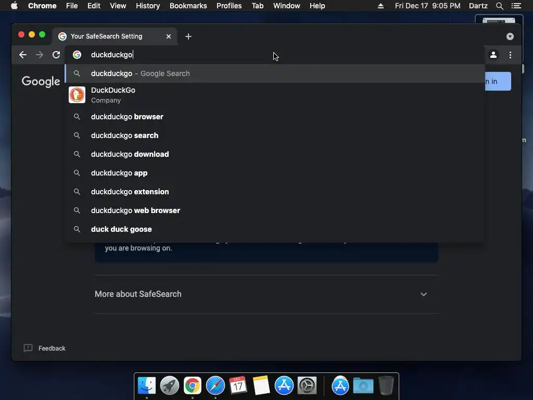Select the duckduckgo app suggestion

coord(275,173)
